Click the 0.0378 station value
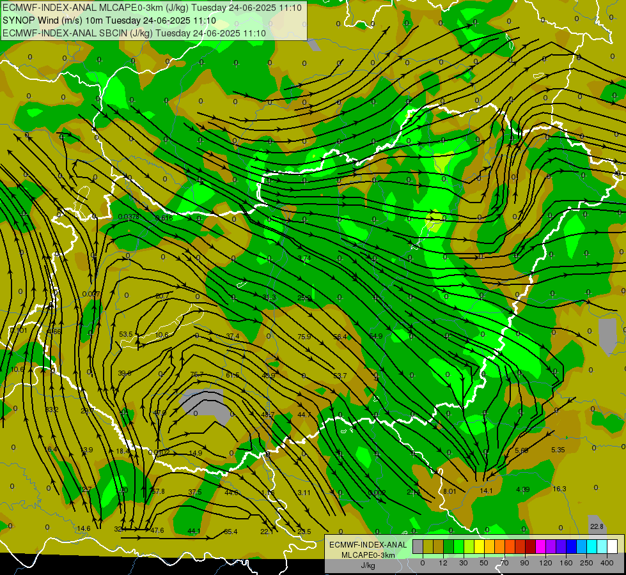Screen dimensions: 626x575 pyautogui.click(x=129, y=217)
